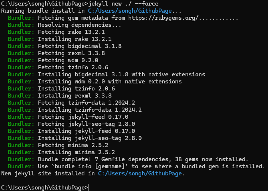Click the 'Installing jekyll-seo-tag 2.8.0' line

(x=75, y=138)
